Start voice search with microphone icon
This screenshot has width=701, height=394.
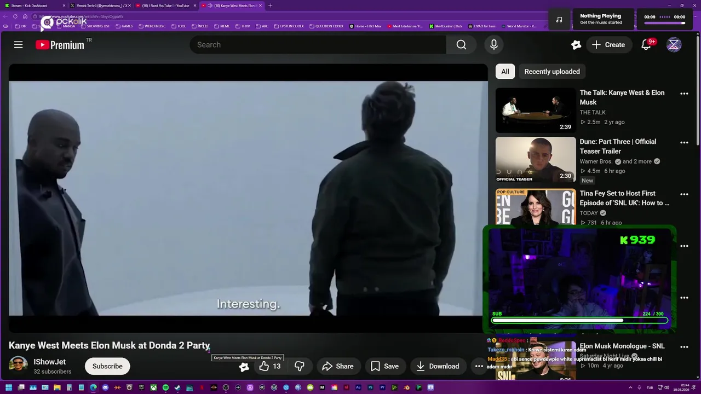494,45
